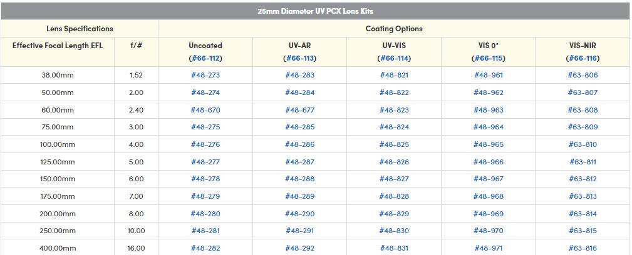This screenshot has height=255, width=632.
Task: Open the UV-VIS kit link #66-114
Action: click(x=394, y=58)
